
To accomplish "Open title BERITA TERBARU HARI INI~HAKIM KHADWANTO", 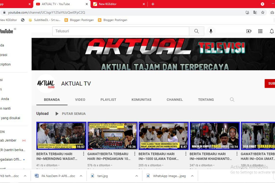I will [x=211, y=156].
